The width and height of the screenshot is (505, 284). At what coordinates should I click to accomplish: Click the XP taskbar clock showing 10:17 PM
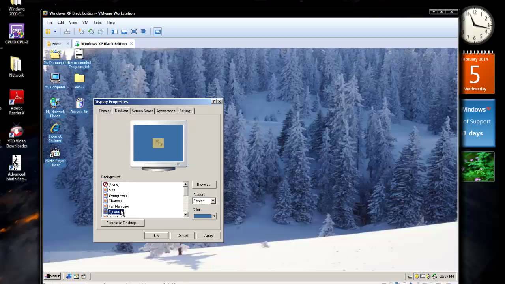tap(446, 277)
